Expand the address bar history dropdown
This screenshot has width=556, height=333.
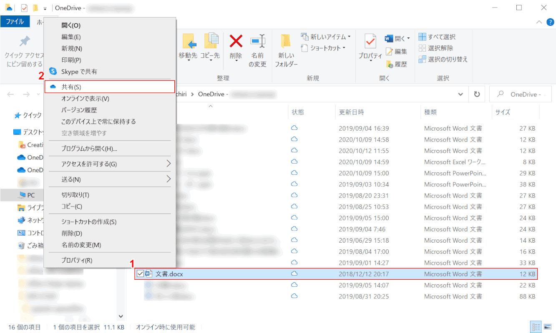(460, 94)
